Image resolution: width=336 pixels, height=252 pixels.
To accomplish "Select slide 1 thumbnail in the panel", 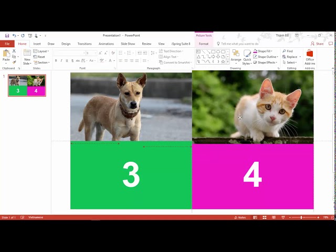I will [27, 85].
